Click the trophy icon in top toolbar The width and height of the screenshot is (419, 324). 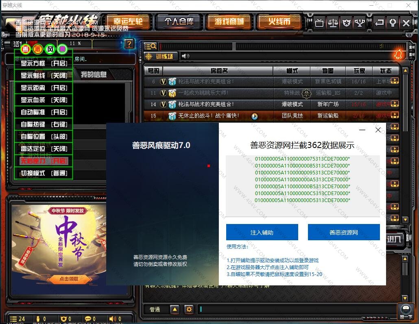coord(359,23)
